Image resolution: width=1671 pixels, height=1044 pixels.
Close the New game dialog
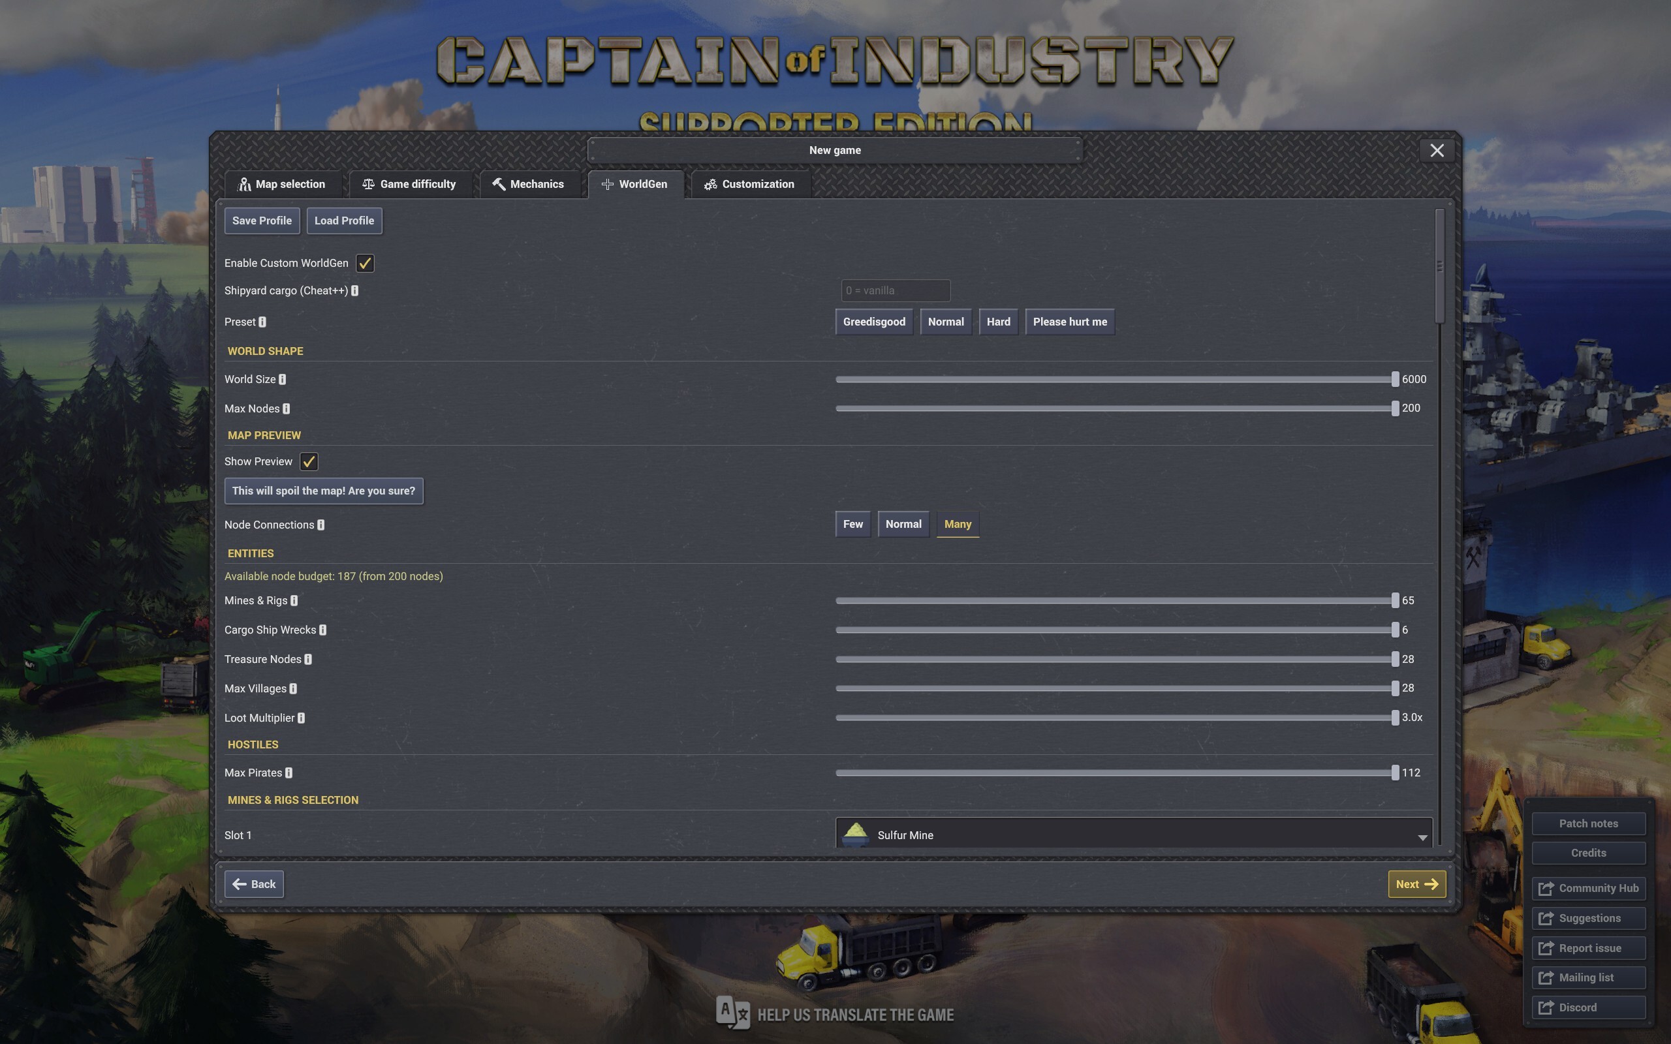pos(1437,151)
